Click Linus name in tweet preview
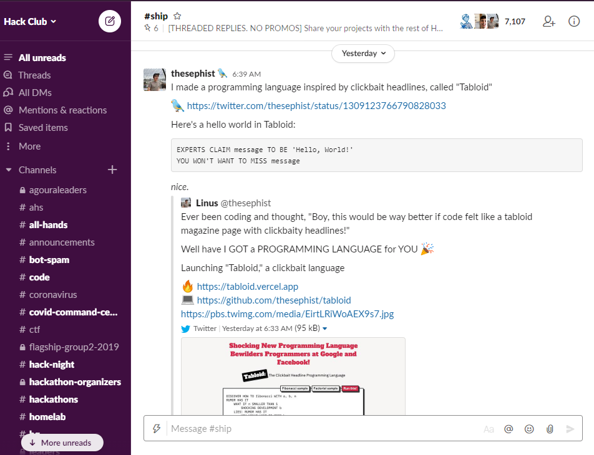This screenshot has height=455, width=594. pos(207,203)
